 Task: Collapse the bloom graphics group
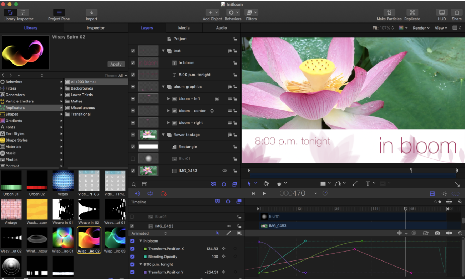(x=163, y=87)
